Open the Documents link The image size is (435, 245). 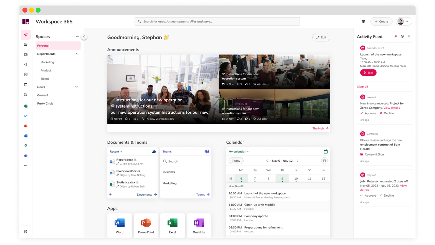147,195
